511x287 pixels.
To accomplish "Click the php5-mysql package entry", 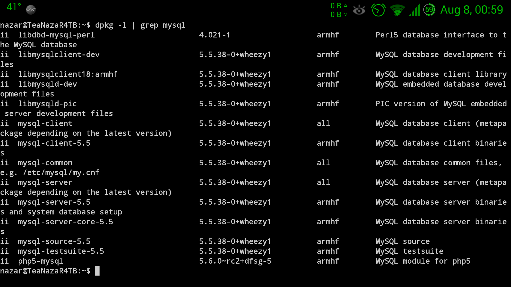I will click(40, 261).
